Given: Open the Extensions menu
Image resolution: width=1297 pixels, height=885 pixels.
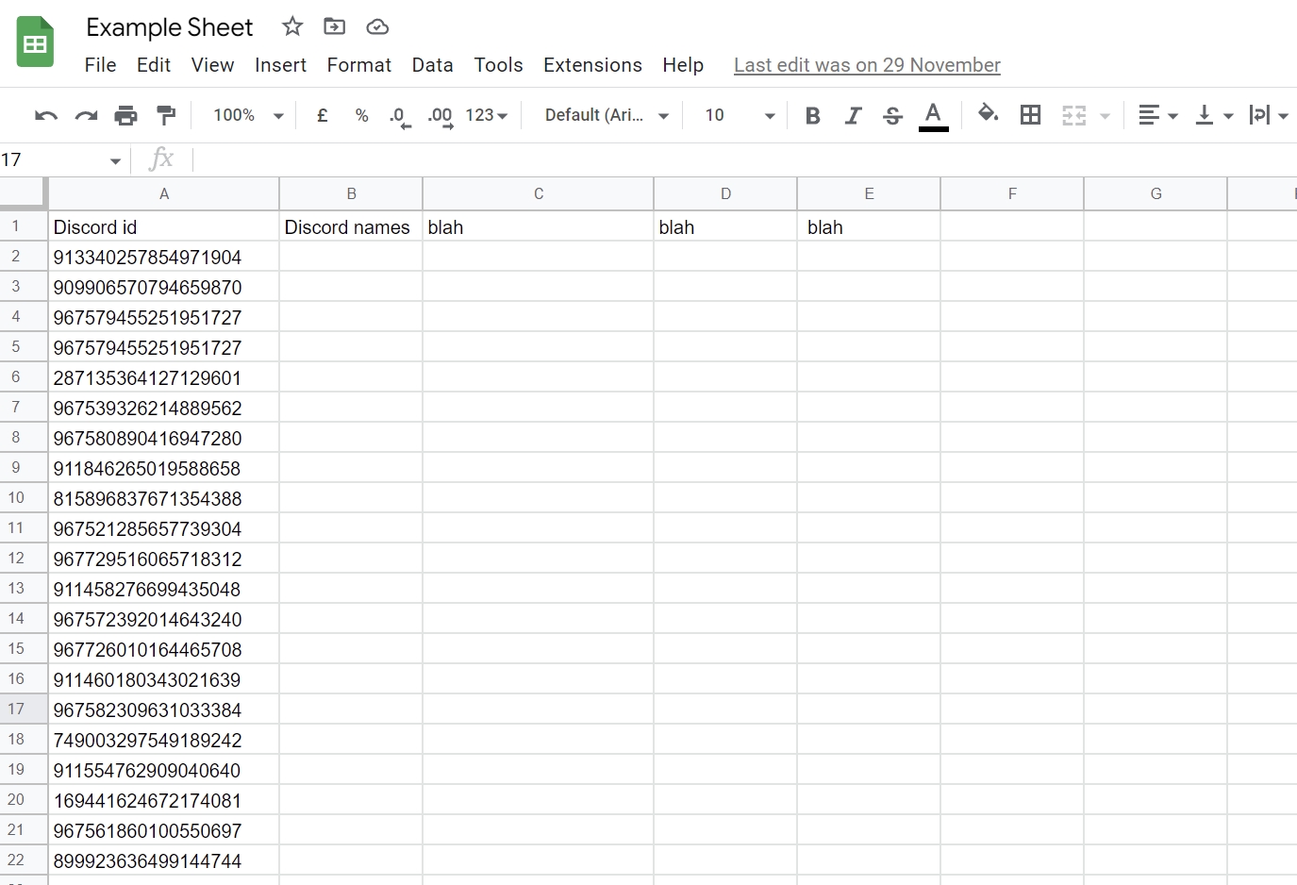Looking at the screenshot, I should 592,65.
